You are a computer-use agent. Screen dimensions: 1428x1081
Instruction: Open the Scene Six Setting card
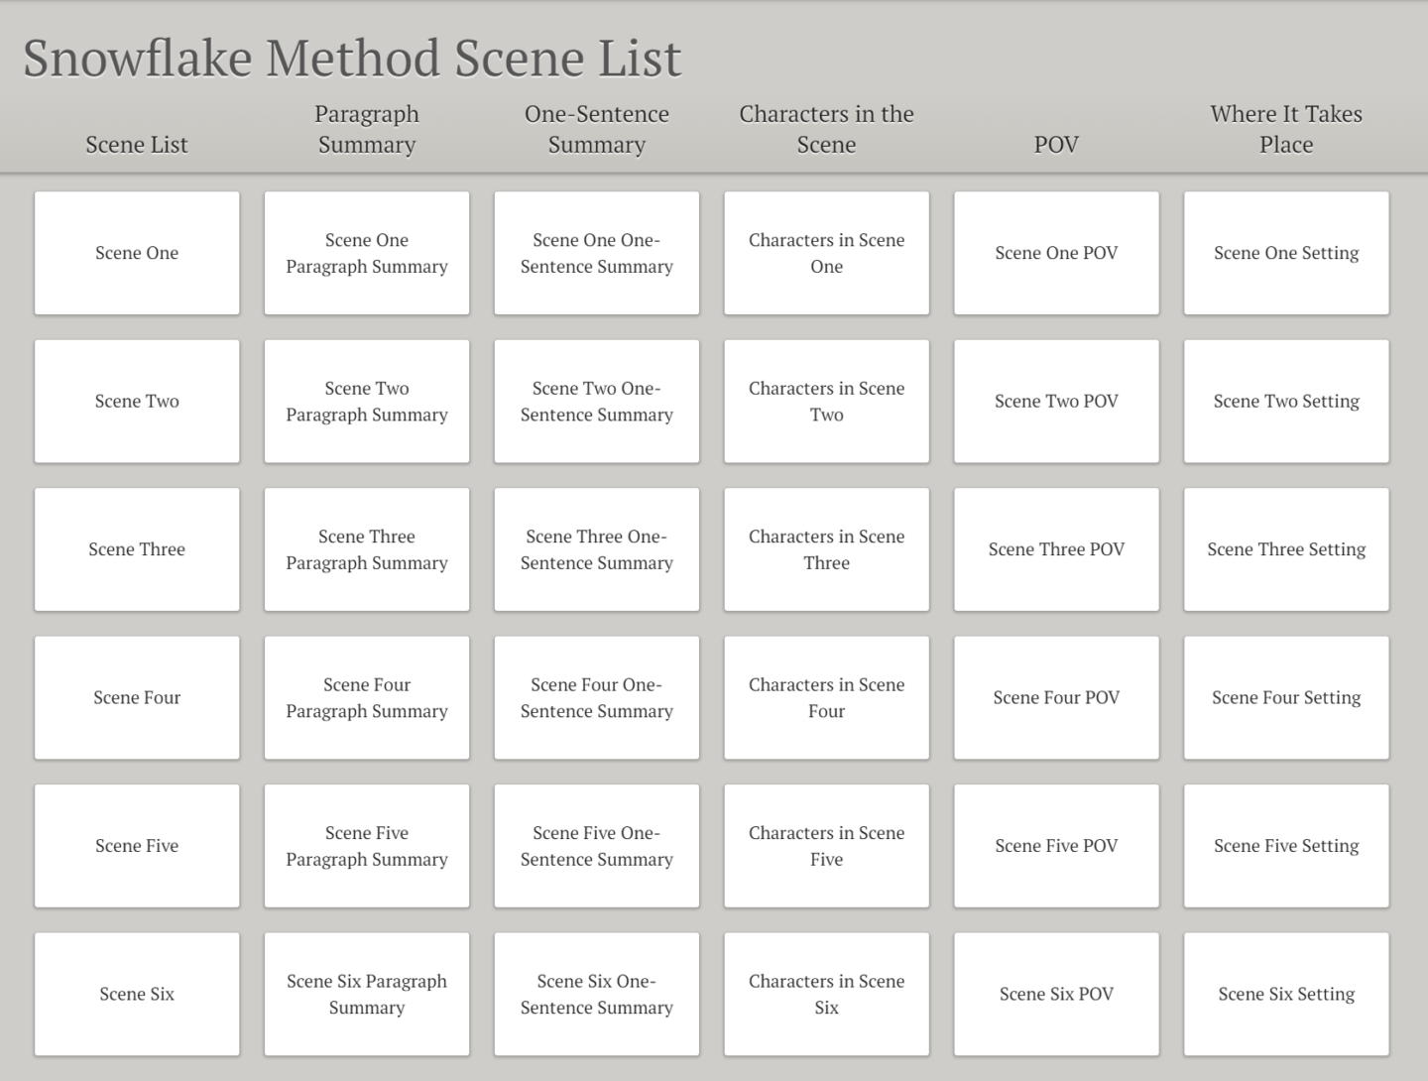(1286, 994)
